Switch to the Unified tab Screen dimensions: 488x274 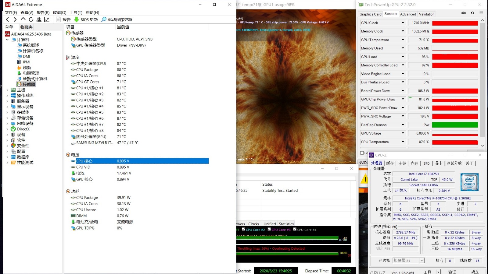[270, 224]
